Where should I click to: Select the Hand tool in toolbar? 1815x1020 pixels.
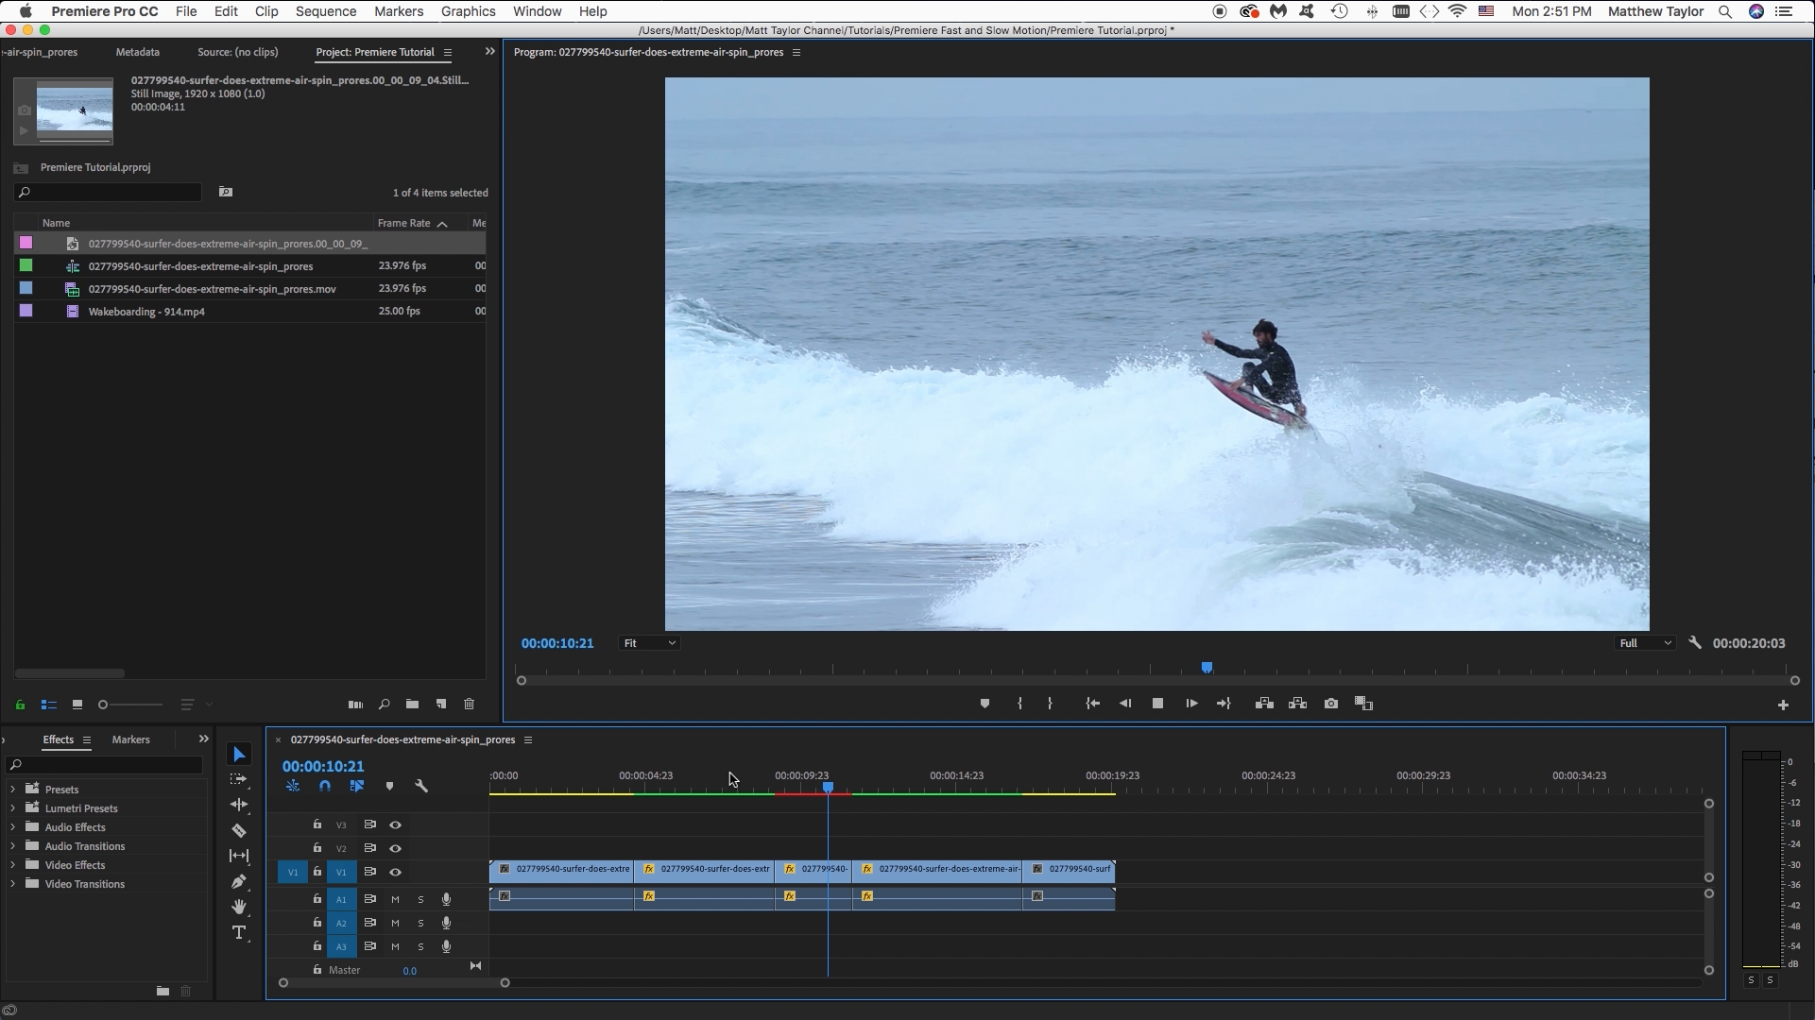coord(238,907)
